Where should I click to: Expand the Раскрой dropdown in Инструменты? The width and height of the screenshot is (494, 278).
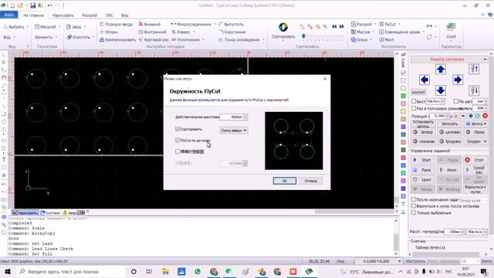375,24
